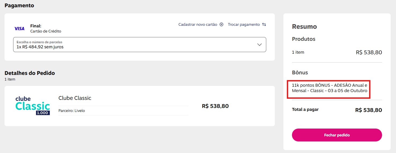Click the 'Detalhes do Pedido' heading
The image size is (396, 153).
pyautogui.click(x=30, y=73)
